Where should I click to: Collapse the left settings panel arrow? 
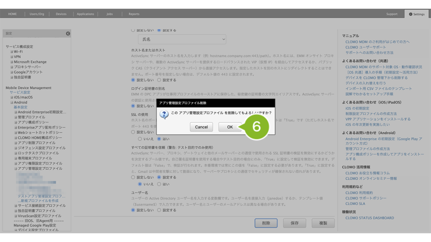point(68,34)
